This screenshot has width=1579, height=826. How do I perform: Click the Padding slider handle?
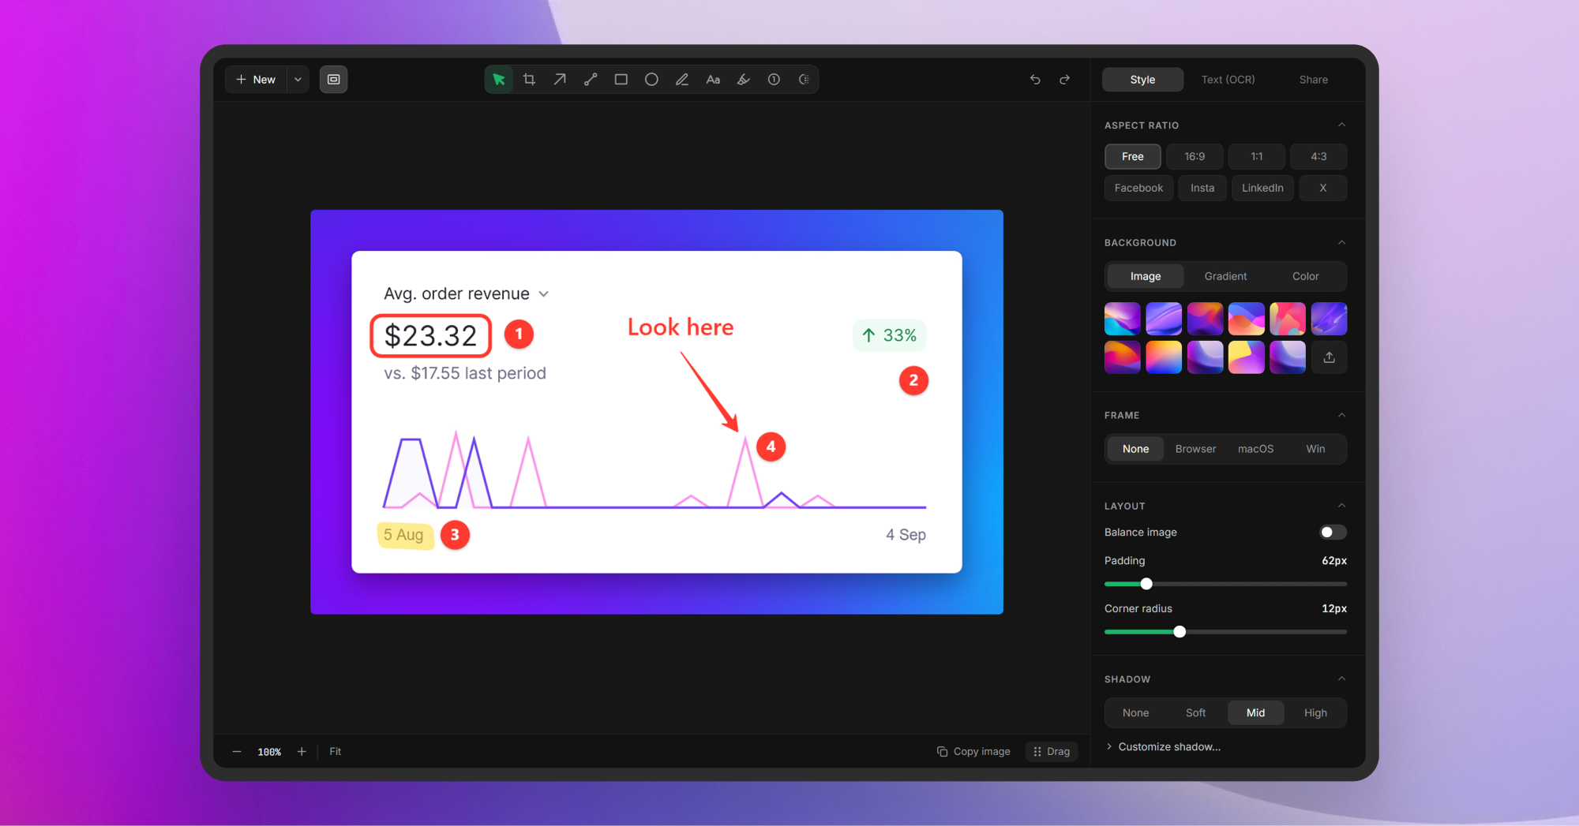(x=1146, y=585)
